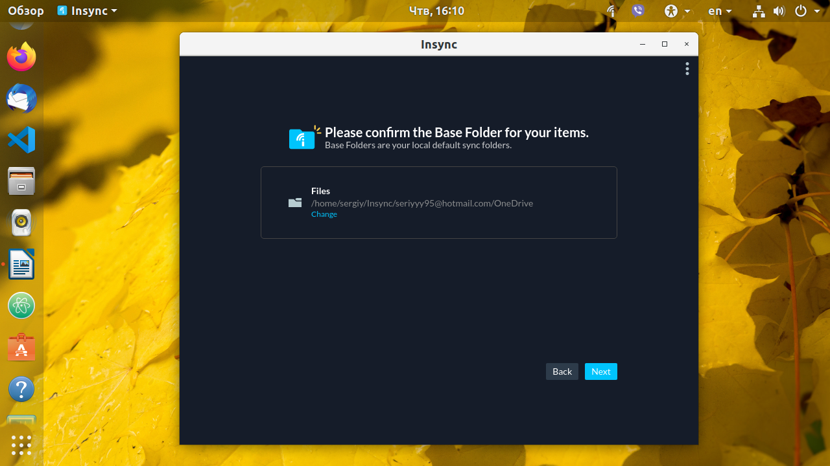Screen dimensions: 830x466
Task: Click the Next button
Action: point(601,372)
